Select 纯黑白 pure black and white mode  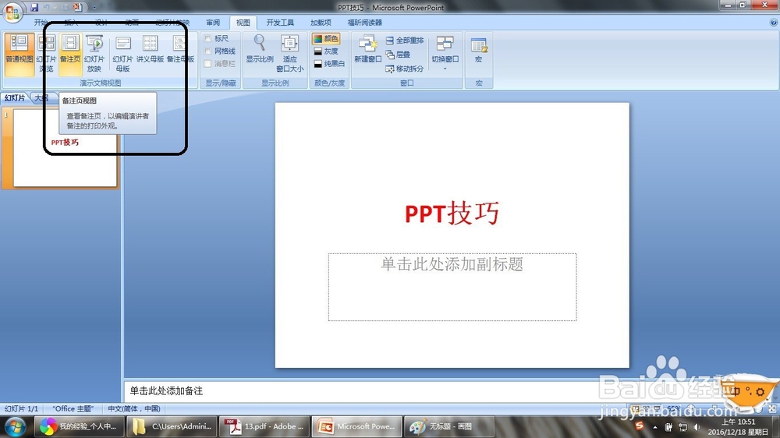[x=329, y=64]
